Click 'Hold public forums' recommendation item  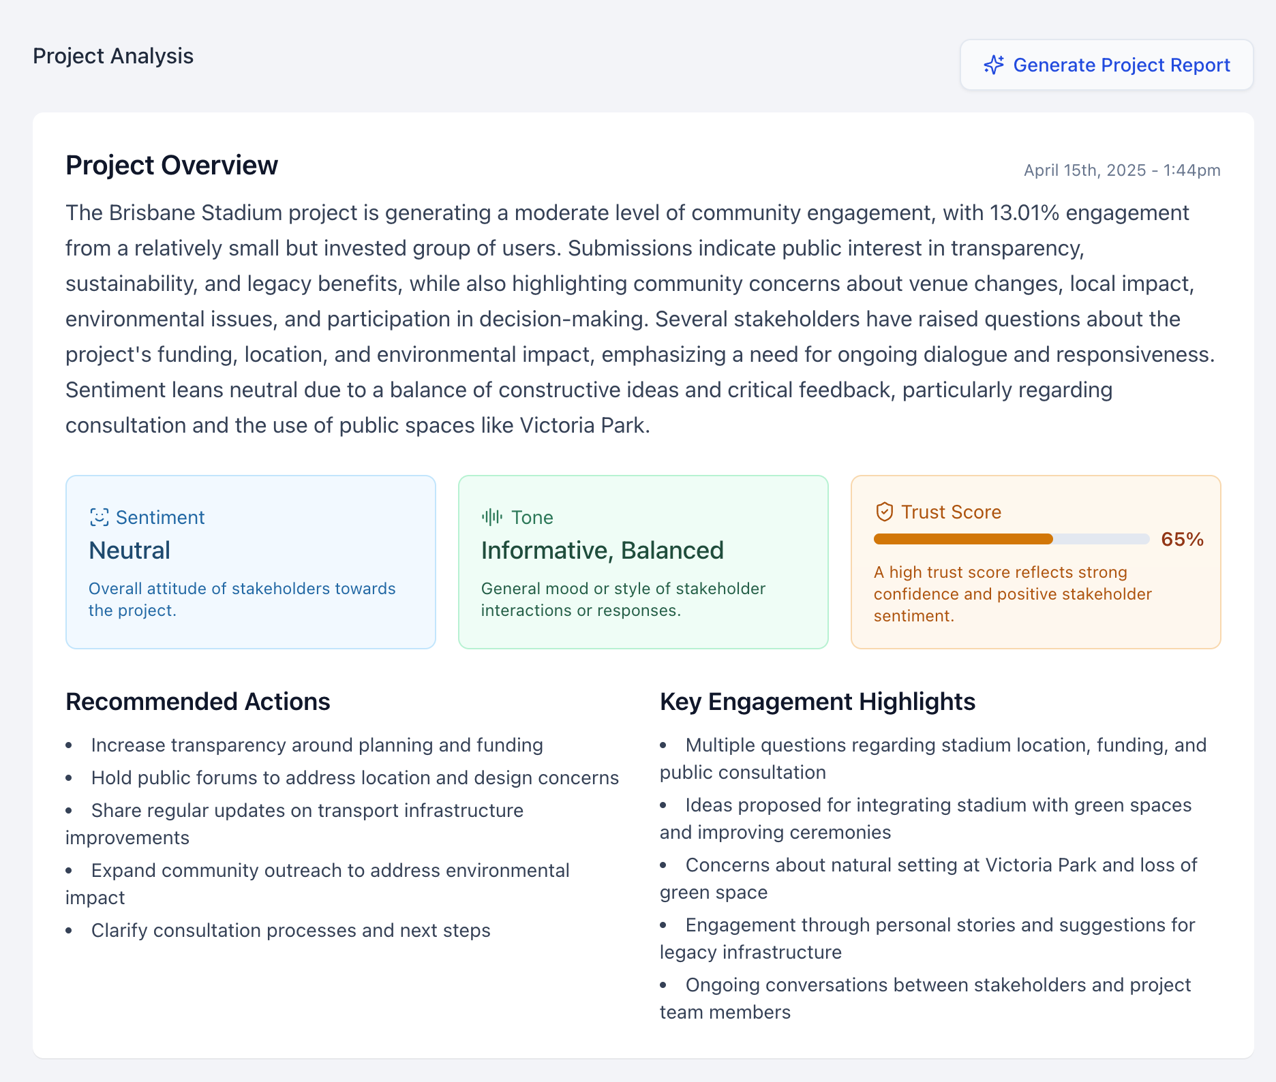[354, 778]
